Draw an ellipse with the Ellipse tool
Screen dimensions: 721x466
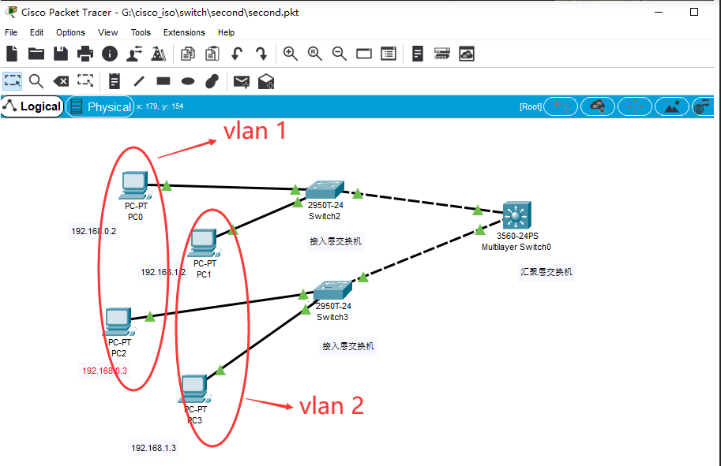[x=188, y=81]
